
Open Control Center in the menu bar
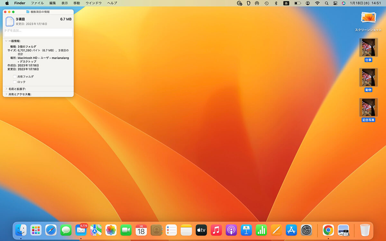click(x=335, y=3)
